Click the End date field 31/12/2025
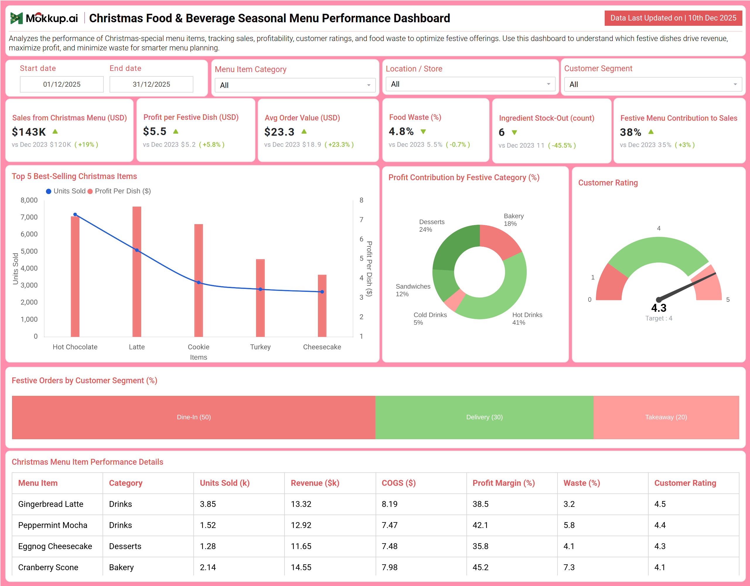 coord(151,84)
